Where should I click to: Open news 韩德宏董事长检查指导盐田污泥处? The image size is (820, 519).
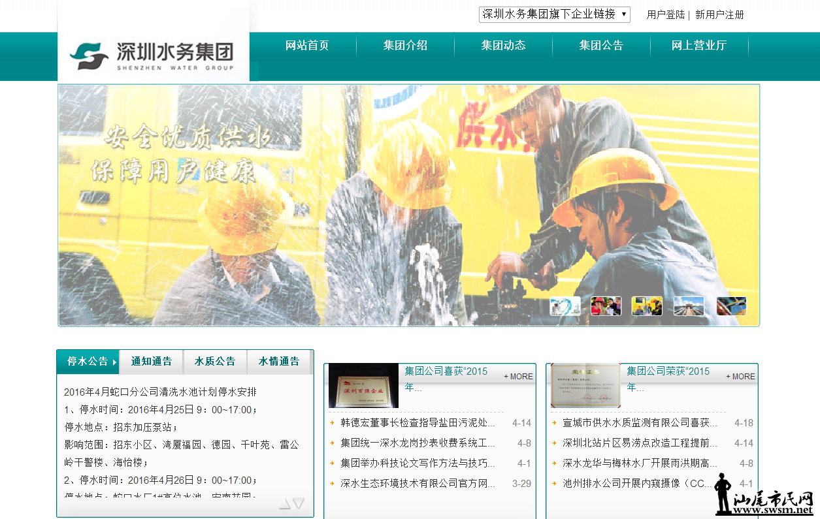click(418, 423)
